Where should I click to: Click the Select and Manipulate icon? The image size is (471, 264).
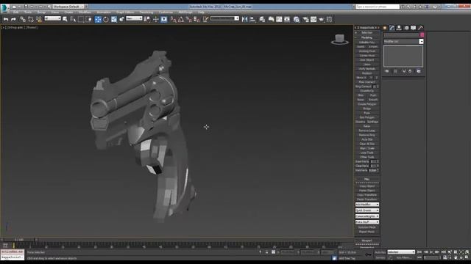155,20
